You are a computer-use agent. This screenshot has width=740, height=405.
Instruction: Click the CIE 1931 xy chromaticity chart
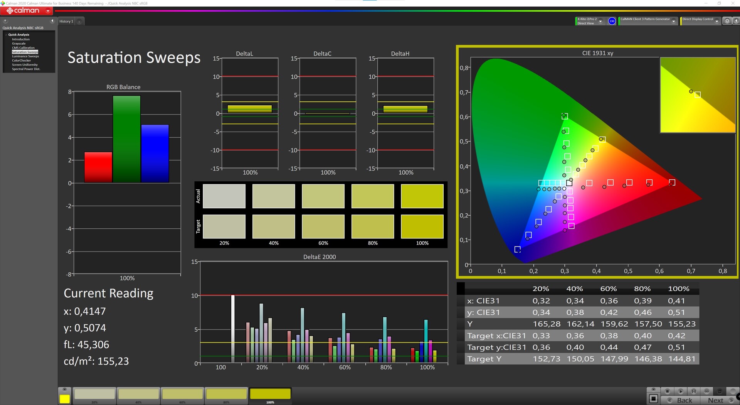tap(597, 162)
